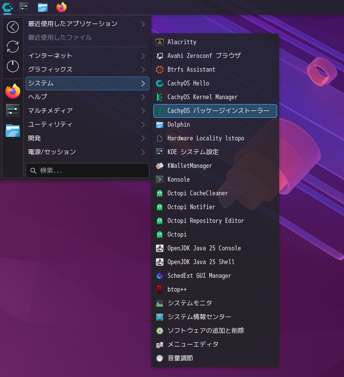Select 最近使用したアプリケーション entry

click(x=87, y=24)
